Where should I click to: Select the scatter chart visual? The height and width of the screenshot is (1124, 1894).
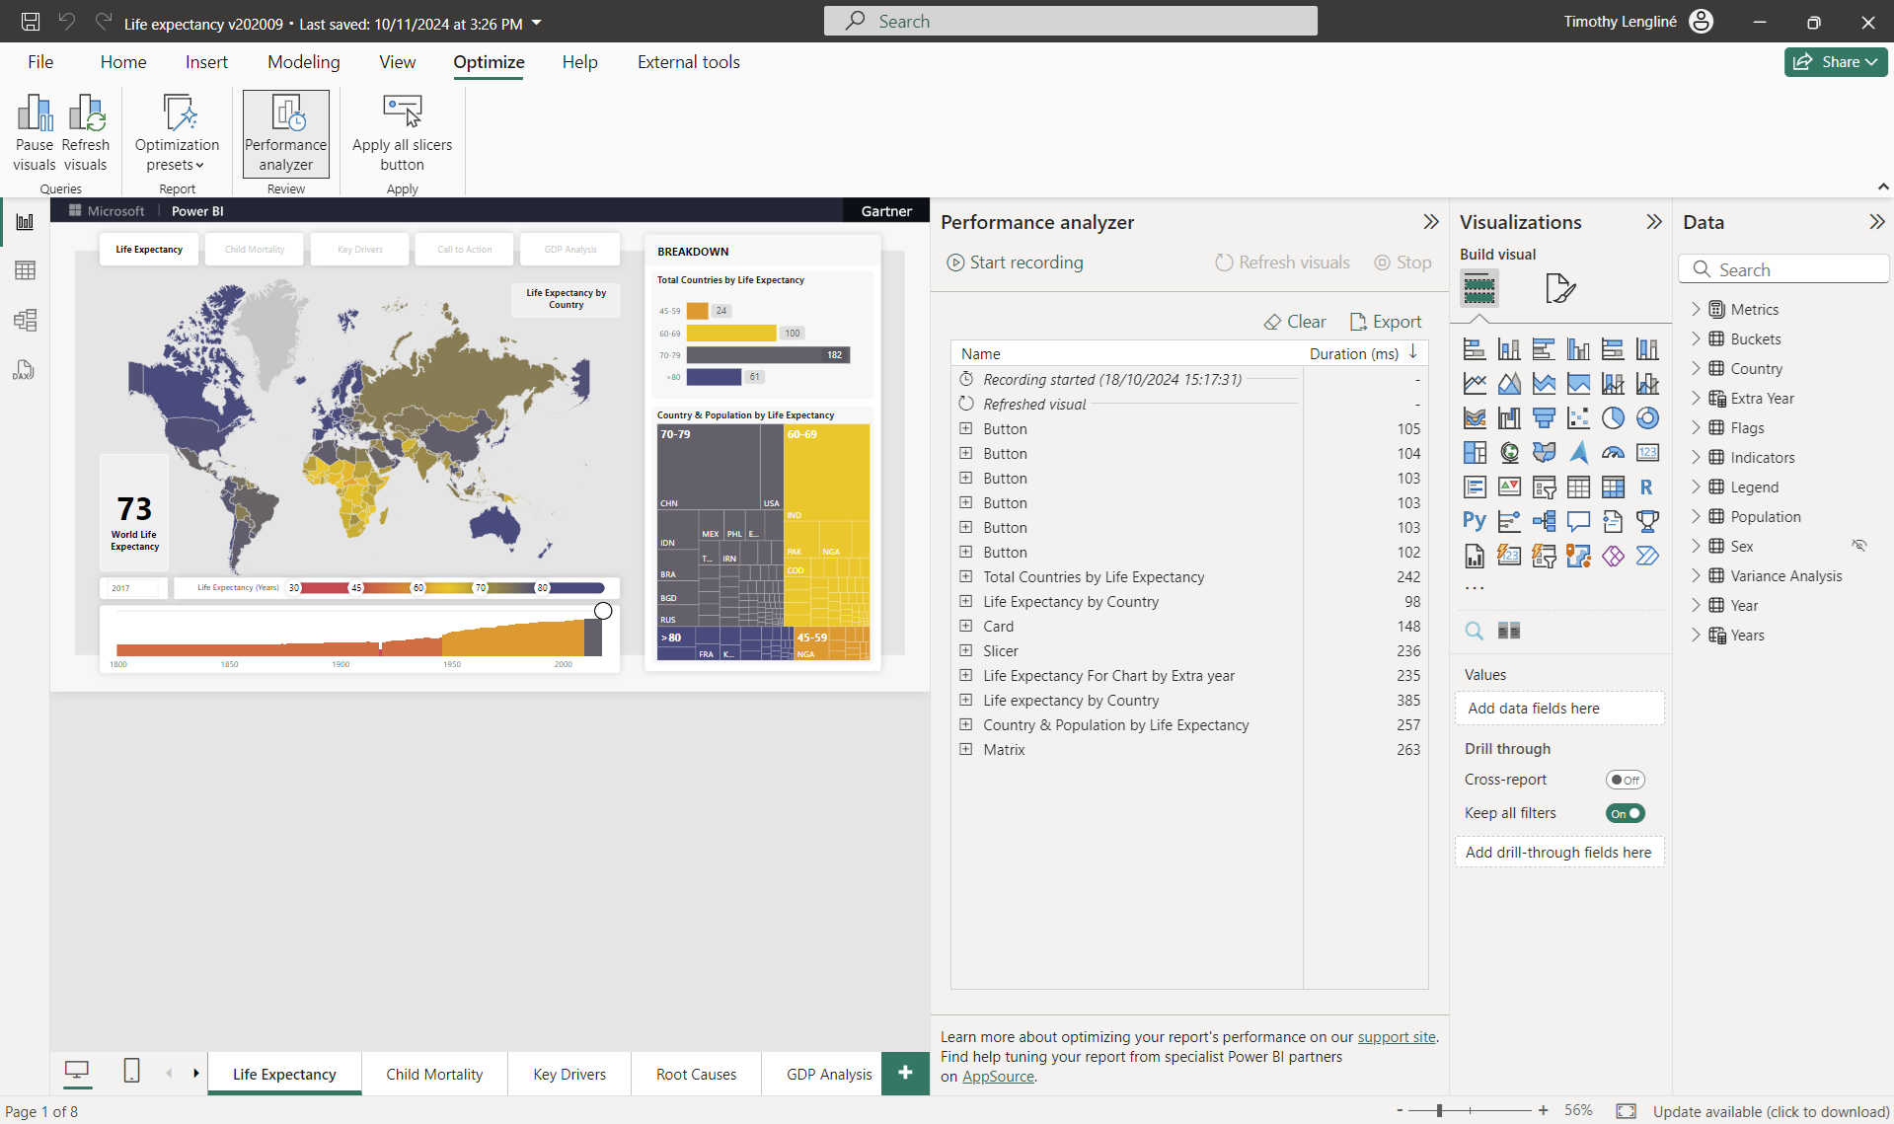(1578, 418)
